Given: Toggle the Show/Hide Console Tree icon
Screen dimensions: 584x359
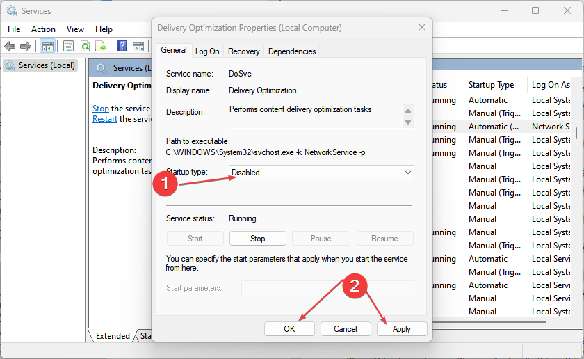Looking at the screenshot, I should 48,46.
